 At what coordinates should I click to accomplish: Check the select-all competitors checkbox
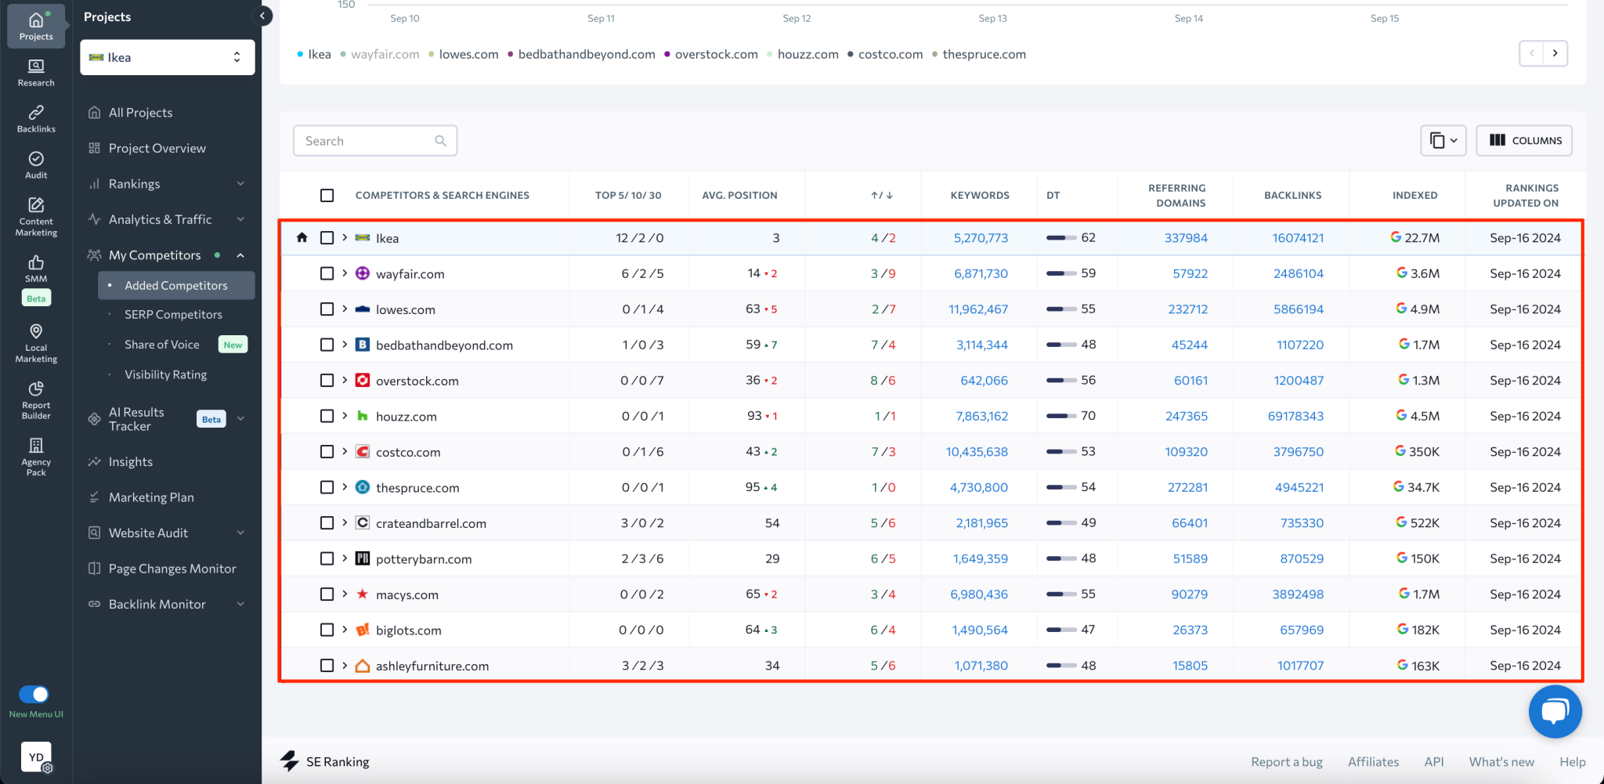(x=327, y=195)
